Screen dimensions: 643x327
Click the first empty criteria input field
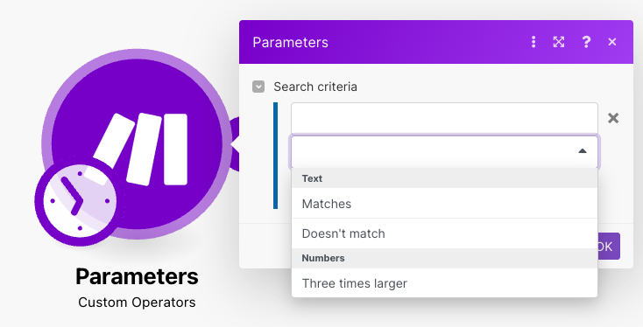coord(444,118)
